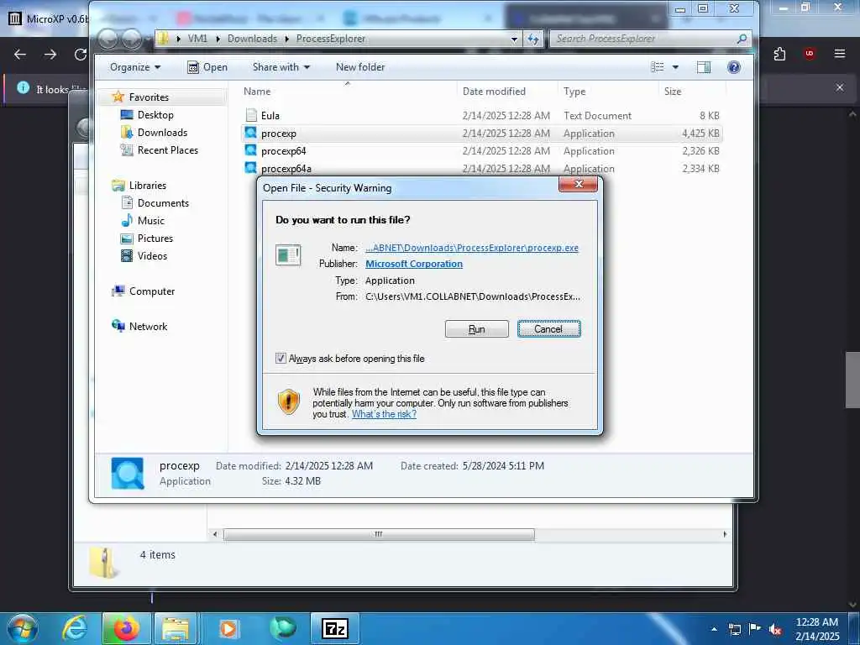The height and width of the screenshot is (645, 860).
Task: Click the browser forward arrow
Action: [50, 55]
